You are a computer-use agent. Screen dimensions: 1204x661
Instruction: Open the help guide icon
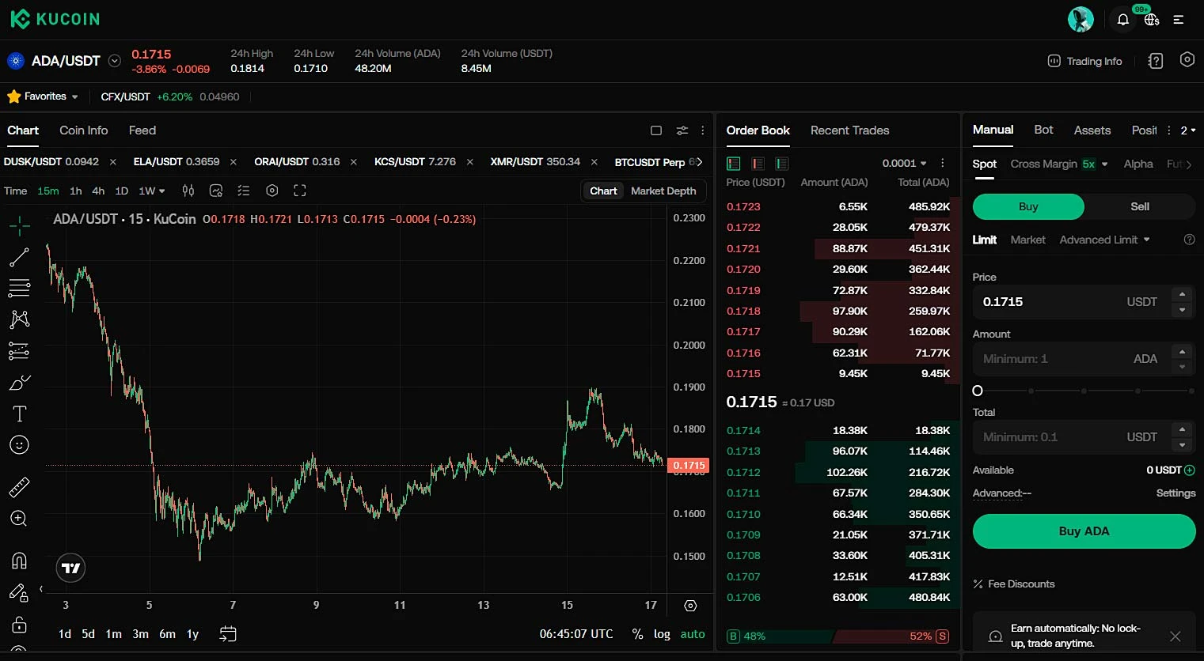pyautogui.click(x=1156, y=61)
